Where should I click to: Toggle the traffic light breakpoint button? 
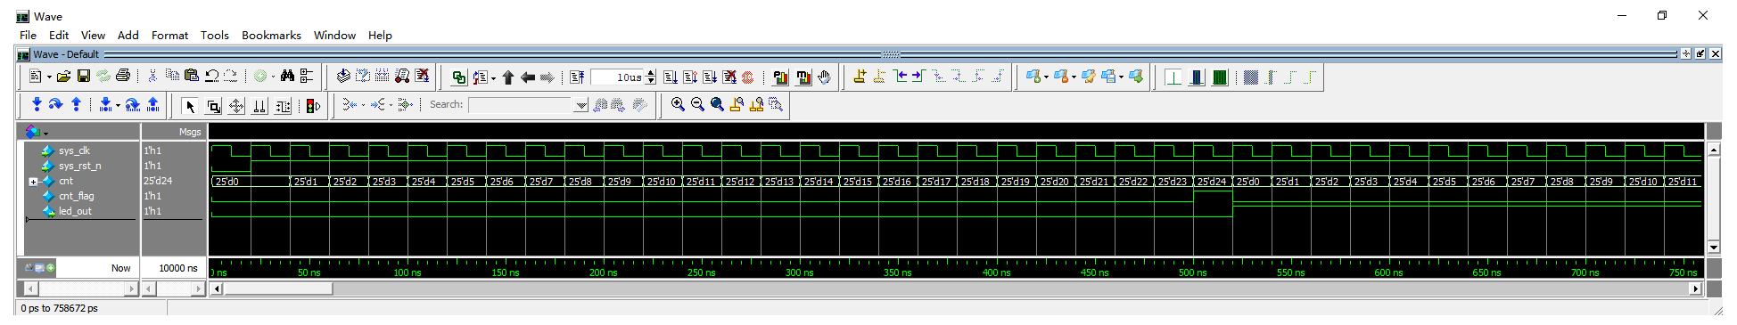click(x=313, y=106)
